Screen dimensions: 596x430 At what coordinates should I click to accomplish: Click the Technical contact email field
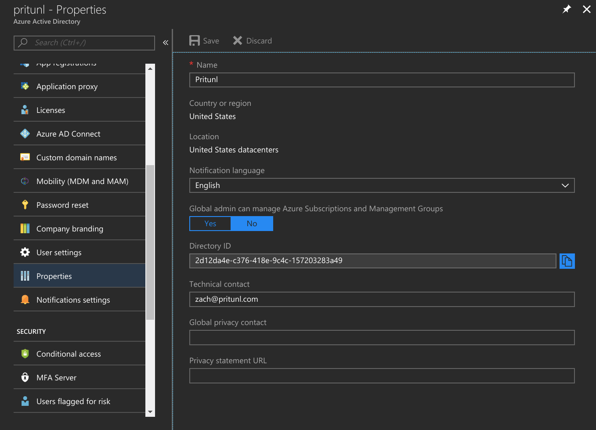[382, 300]
